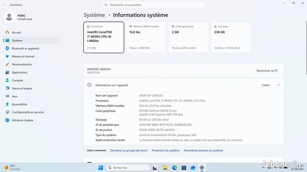Select the Réseau et Internet icon
307x172 pixels.
point(7,56)
